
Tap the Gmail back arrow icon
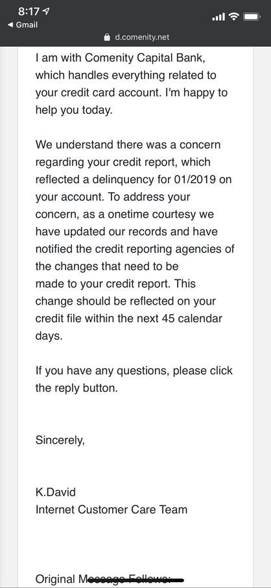pyautogui.click(x=10, y=25)
